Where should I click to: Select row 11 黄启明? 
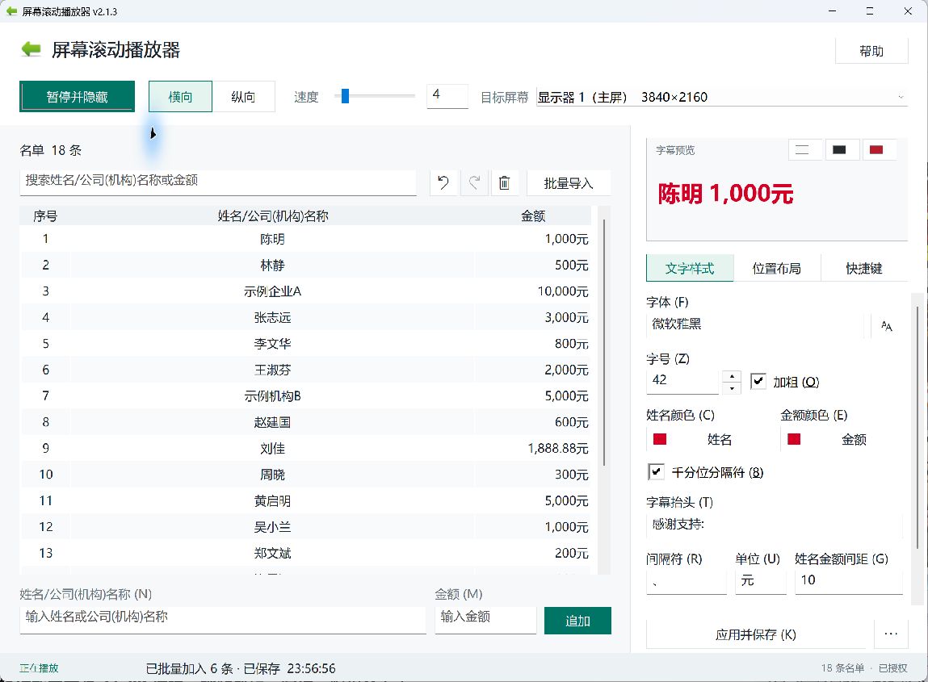pos(305,501)
